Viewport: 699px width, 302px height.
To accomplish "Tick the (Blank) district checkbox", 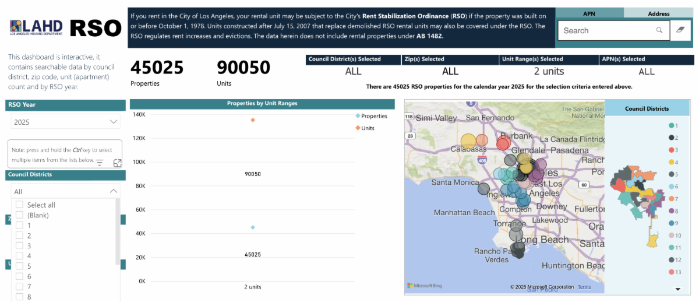I will 20,215.
